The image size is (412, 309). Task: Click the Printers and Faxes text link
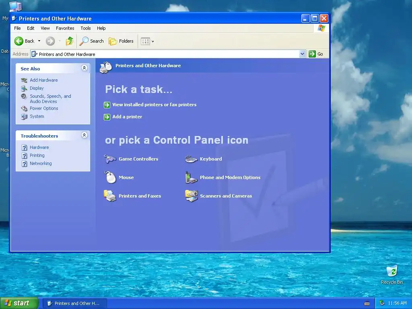pyautogui.click(x=140, y=196)
